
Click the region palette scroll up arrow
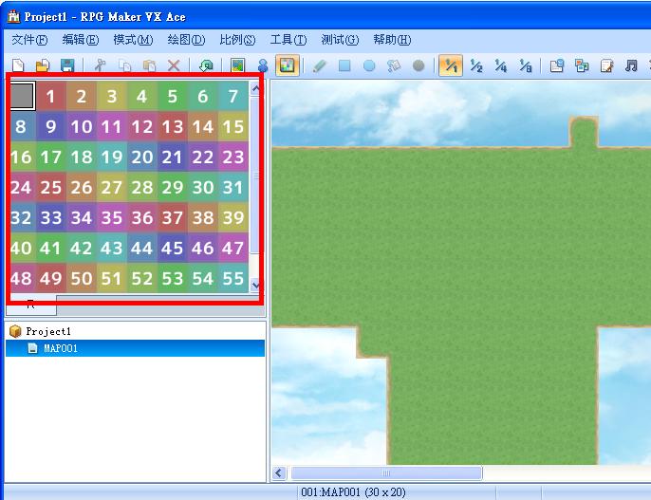coord(255,88)
